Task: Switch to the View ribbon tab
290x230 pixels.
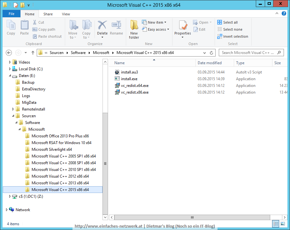Action: (x=66, y=14)
